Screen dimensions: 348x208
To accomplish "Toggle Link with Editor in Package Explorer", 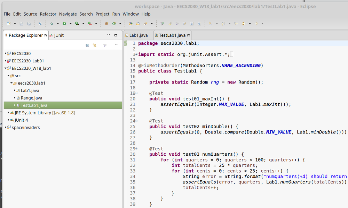I will tap(94, 45).
